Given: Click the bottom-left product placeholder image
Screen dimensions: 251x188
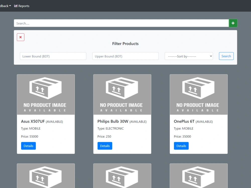Looking at the screenshot, I should coord(46,176).
